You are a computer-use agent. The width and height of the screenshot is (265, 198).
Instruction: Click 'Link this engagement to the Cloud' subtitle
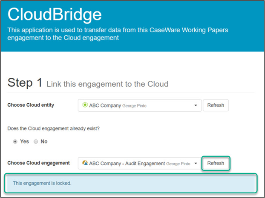107,84
